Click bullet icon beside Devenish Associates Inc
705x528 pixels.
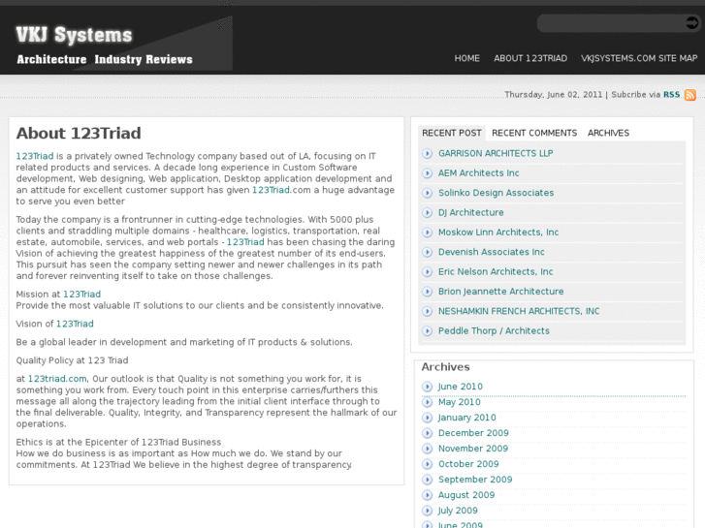pyautogui.click(x=427, y=253)
